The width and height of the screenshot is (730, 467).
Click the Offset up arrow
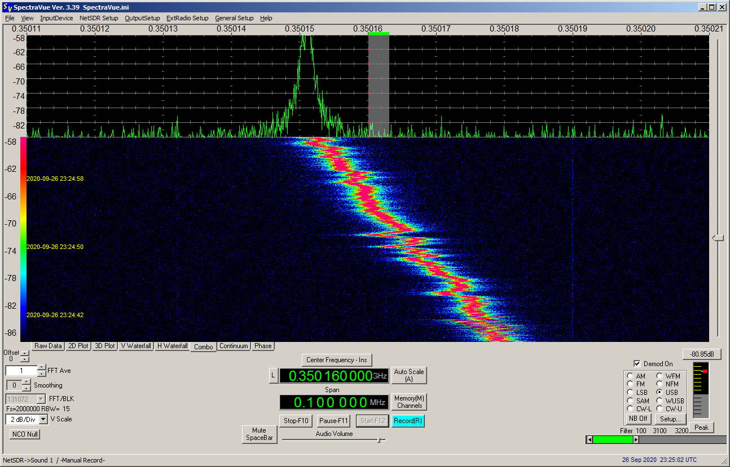click(24, 353)
